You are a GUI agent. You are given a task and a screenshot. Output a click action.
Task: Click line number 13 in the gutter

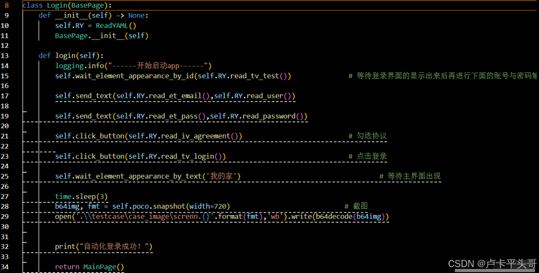[5, 56]
